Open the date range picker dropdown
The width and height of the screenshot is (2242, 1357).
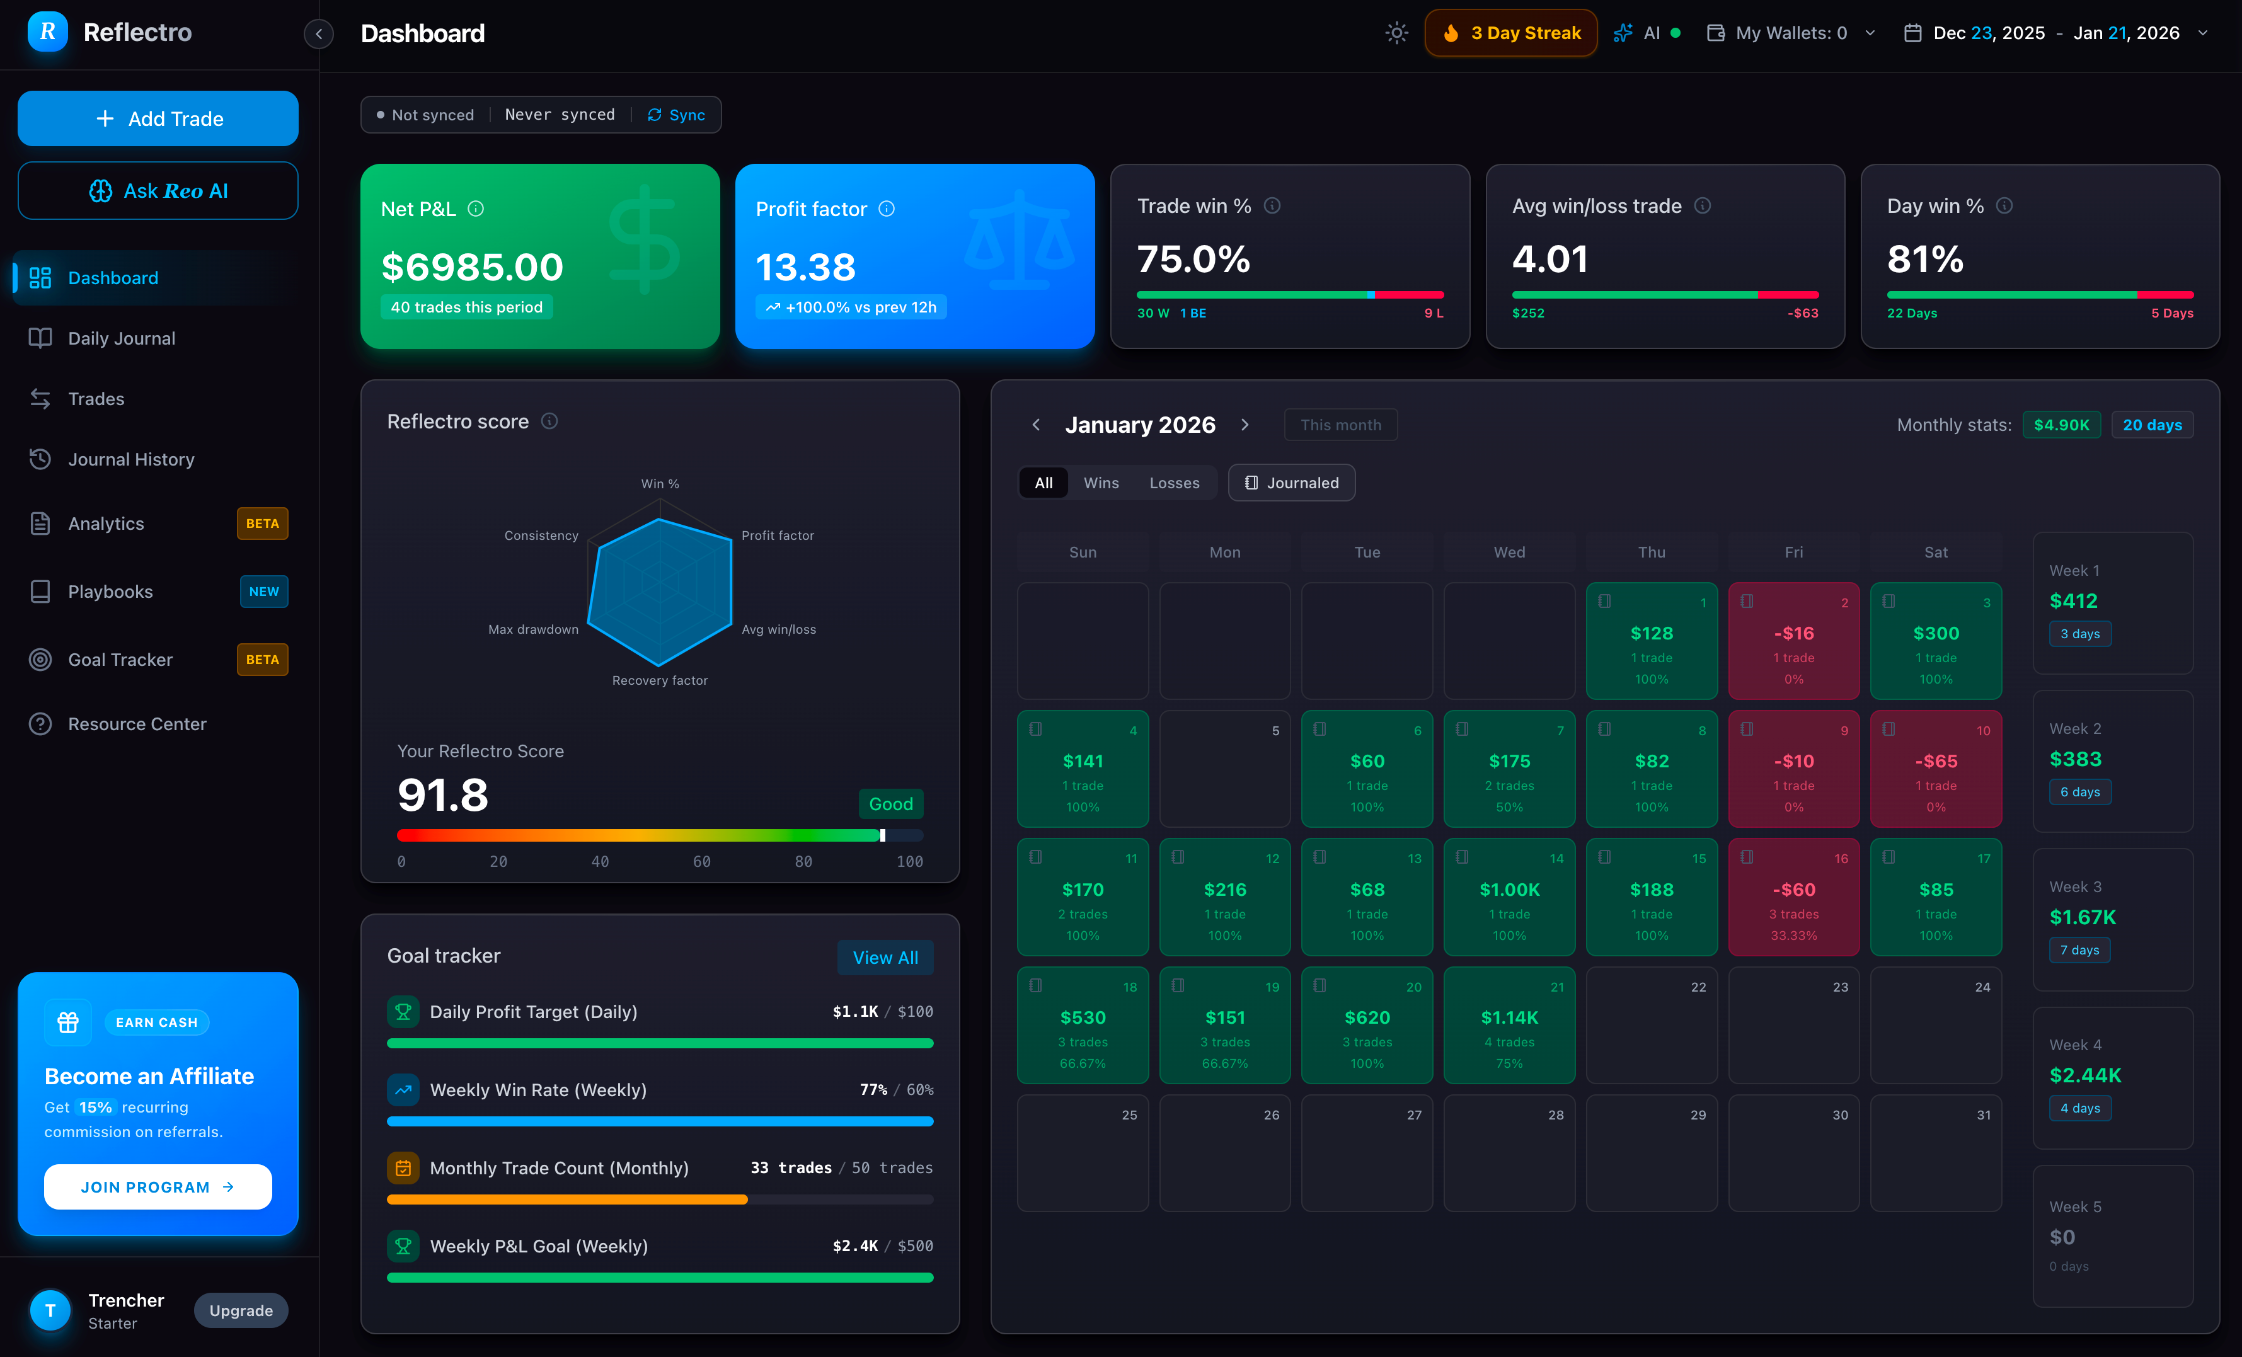point(2056,33)
